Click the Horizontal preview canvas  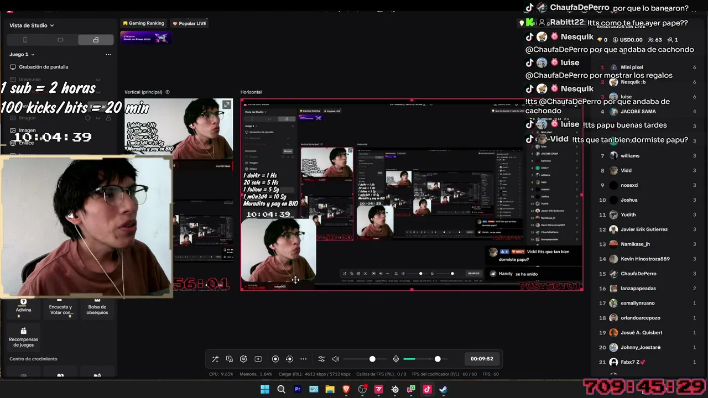412,195
